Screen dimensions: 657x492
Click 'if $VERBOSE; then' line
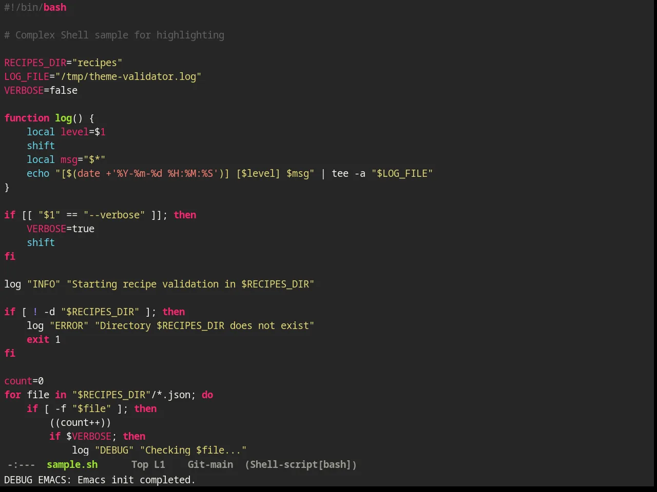98,436
